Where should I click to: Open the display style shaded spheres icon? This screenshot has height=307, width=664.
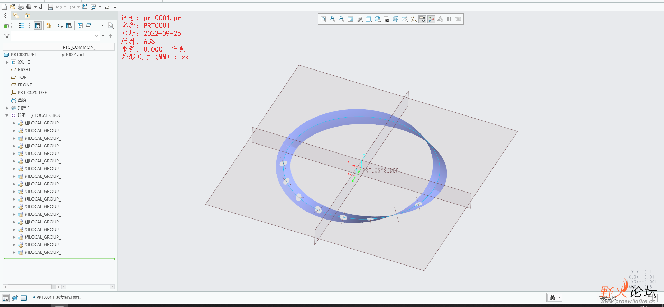tap(360, 19)
